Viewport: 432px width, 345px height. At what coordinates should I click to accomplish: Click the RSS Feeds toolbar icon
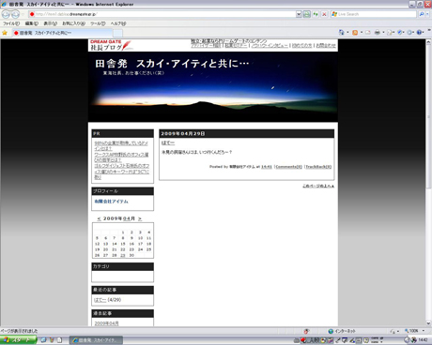pyautogui.click(x=355, y=32)
